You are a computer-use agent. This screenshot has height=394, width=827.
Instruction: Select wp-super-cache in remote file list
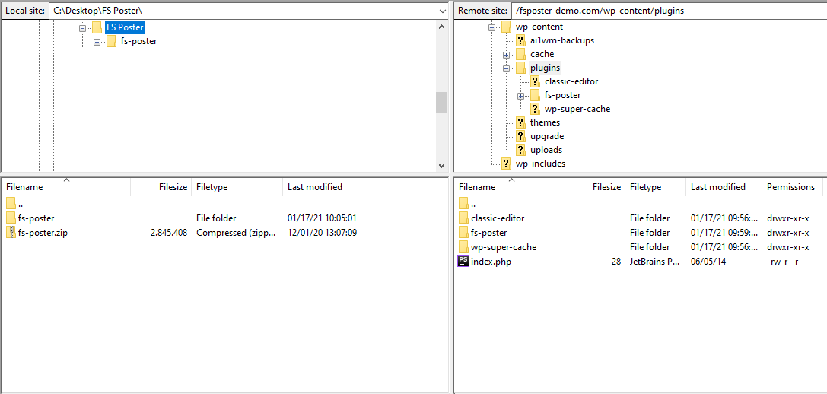pos(504,247)
